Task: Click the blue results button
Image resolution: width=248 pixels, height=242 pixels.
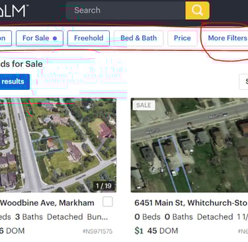Action: coord(15,82)
